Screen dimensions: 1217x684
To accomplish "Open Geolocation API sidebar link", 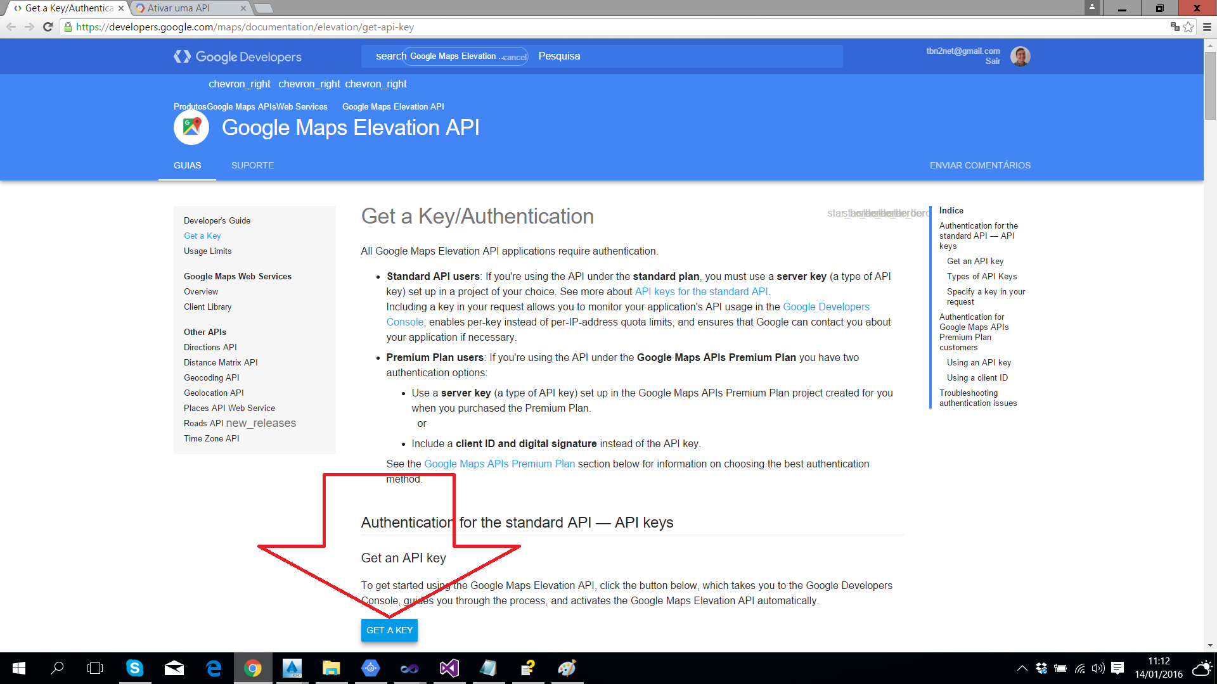I will coord(214,393).
